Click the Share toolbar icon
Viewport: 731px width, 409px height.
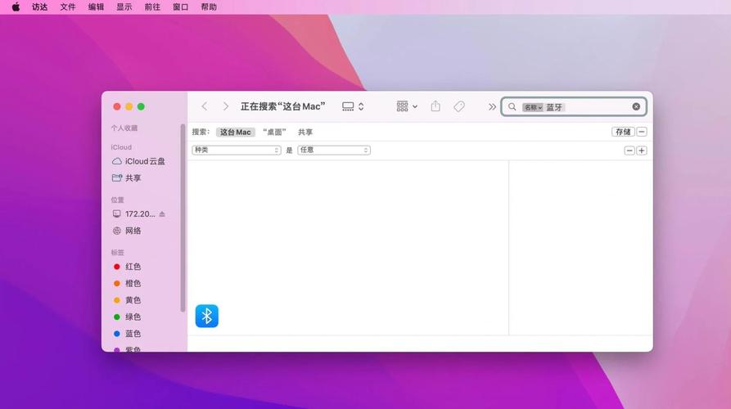(435, 106)
